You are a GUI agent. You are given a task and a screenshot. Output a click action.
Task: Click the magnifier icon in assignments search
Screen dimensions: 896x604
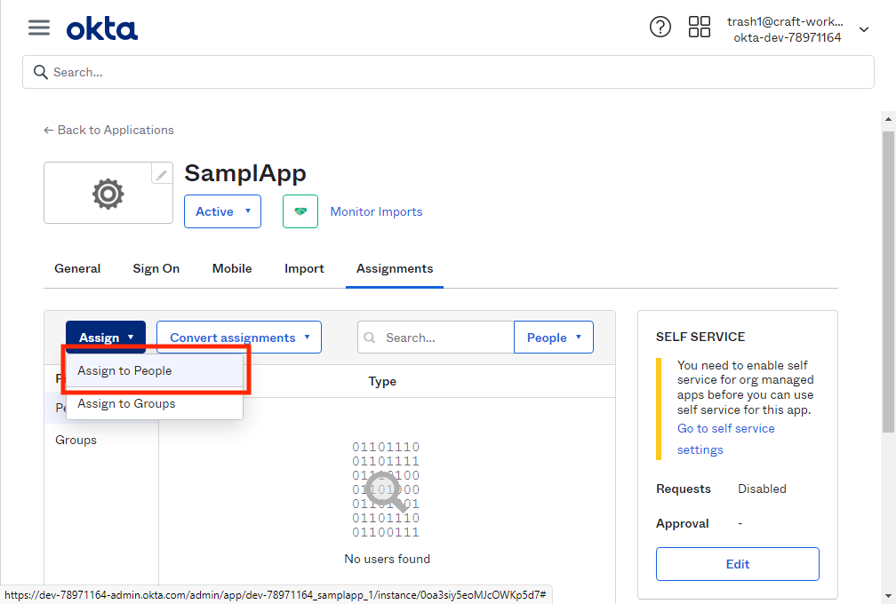tap(370, 338)
